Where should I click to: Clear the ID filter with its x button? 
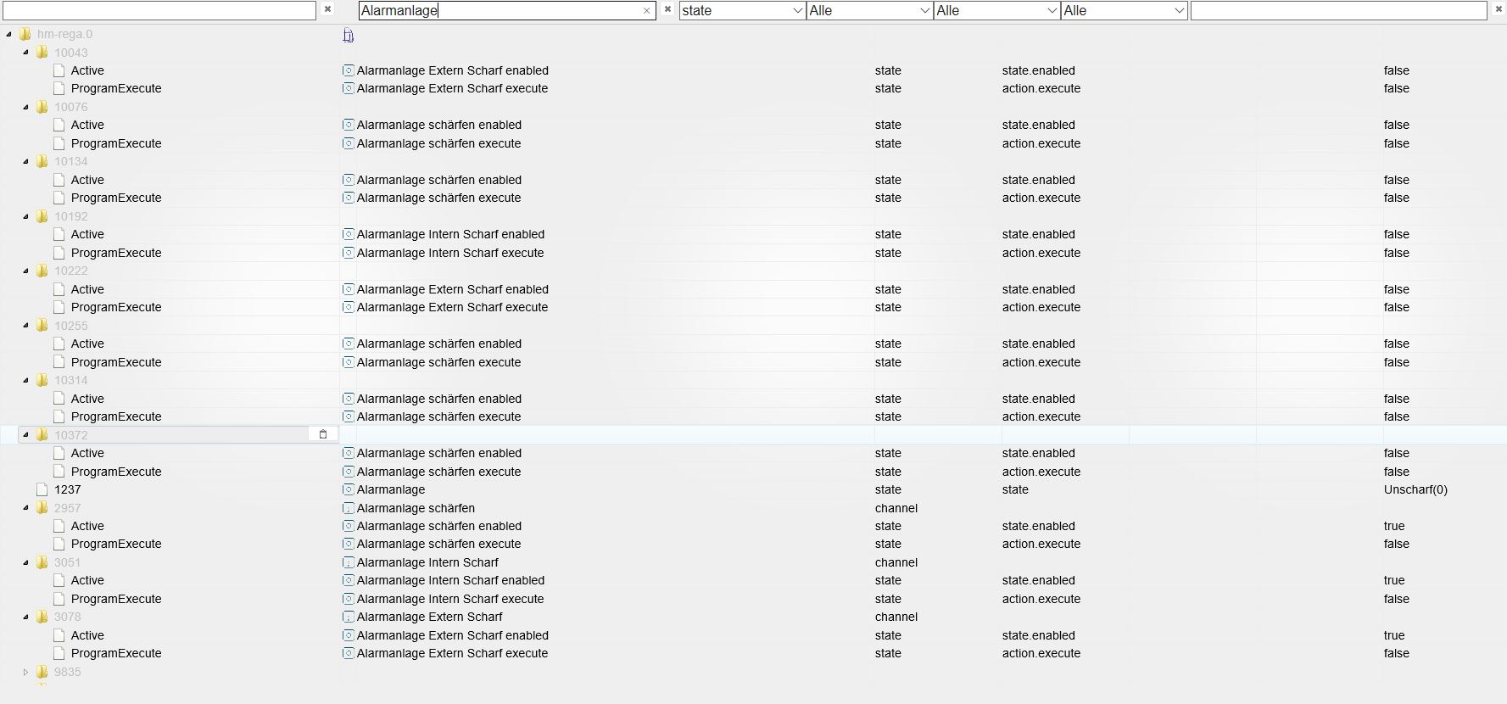[x=327, y=10]
